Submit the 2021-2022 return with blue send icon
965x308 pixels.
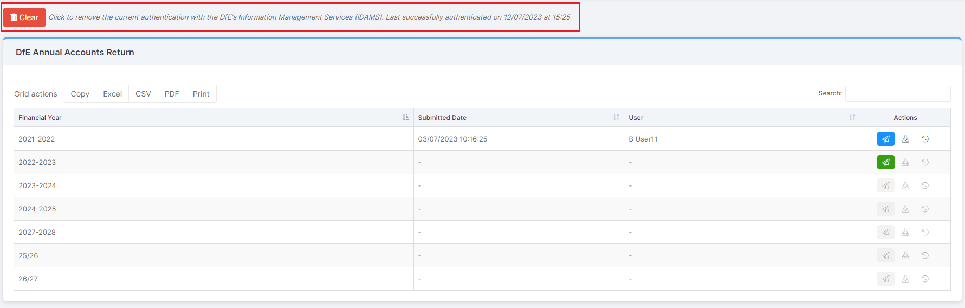[x=886, y=139]
